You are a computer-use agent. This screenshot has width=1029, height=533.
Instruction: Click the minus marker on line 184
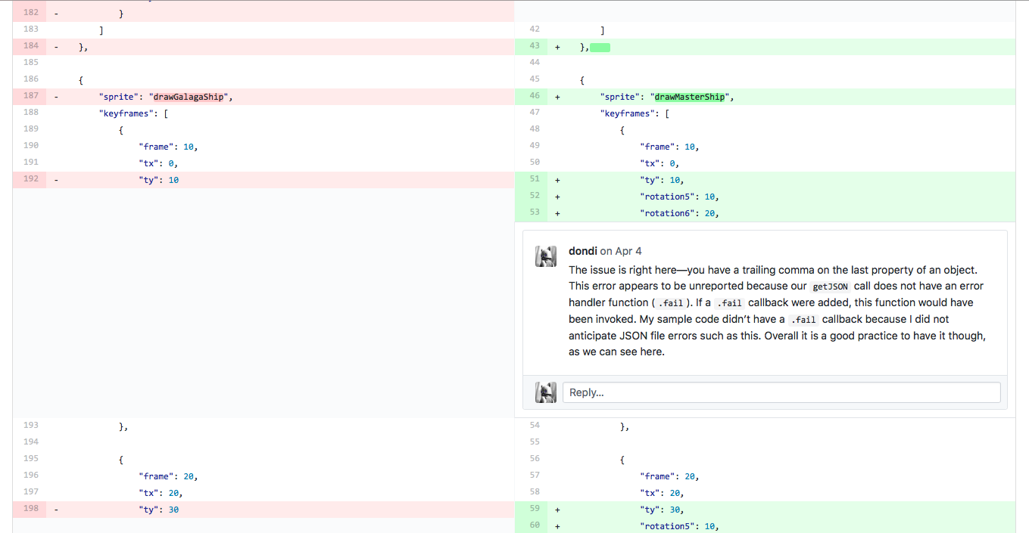click(57, 48)
